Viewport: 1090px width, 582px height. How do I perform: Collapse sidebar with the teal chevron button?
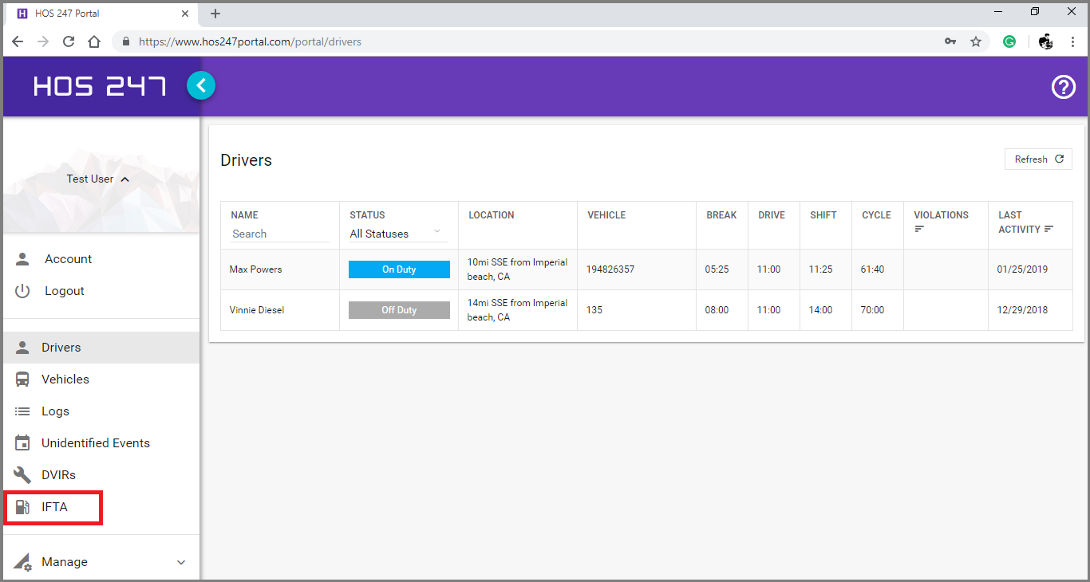point(201,85)
